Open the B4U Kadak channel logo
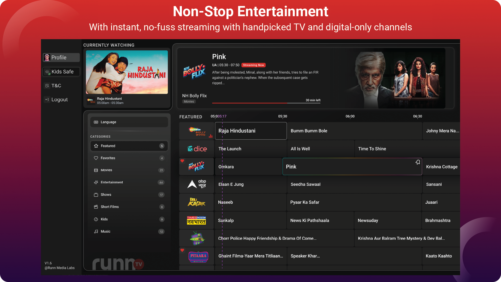The width and height of the screenshot is (501, 282). (196, 202)
